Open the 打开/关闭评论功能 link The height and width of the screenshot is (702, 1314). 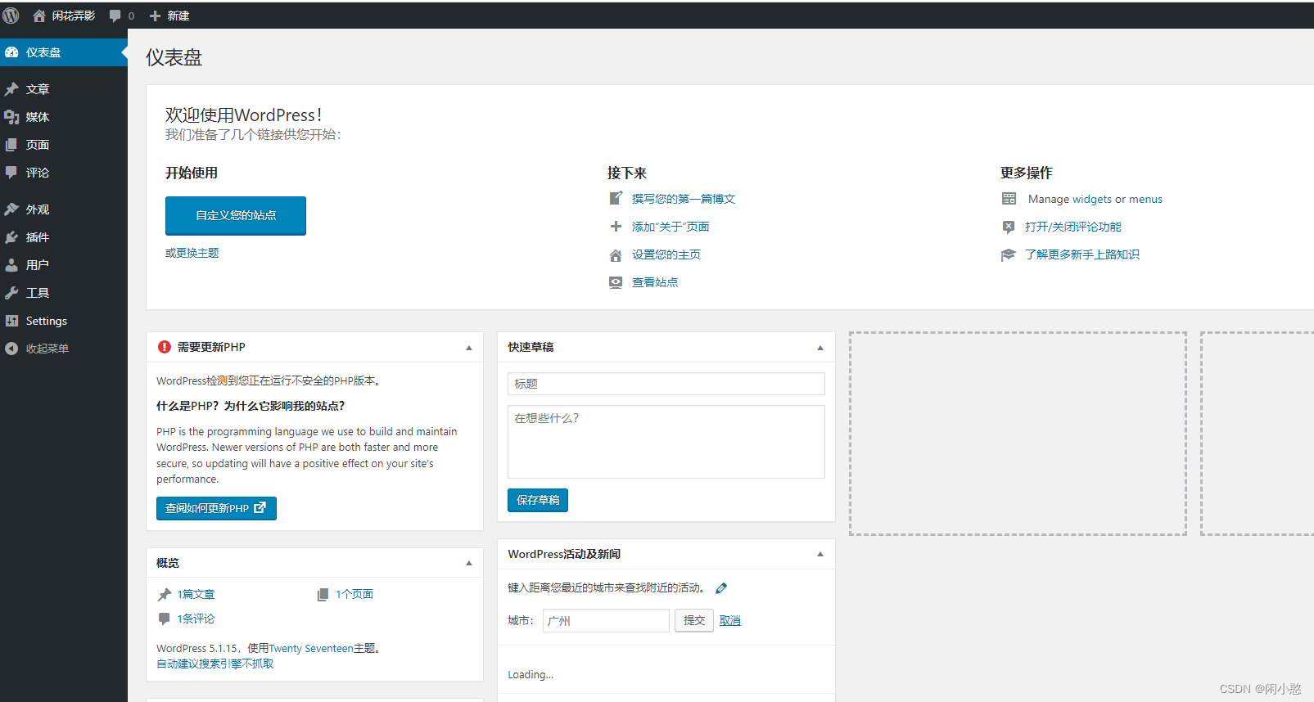[x=1073, y=227]
